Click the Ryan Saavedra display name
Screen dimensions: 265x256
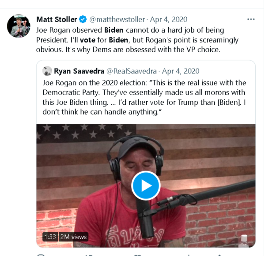pyautogui.click(x=79, y=71)
